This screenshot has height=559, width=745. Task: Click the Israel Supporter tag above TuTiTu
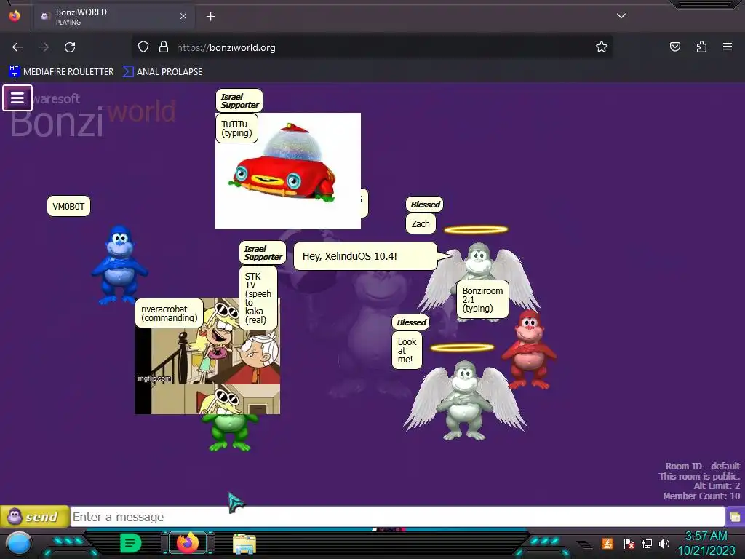[x=239, y=100]
